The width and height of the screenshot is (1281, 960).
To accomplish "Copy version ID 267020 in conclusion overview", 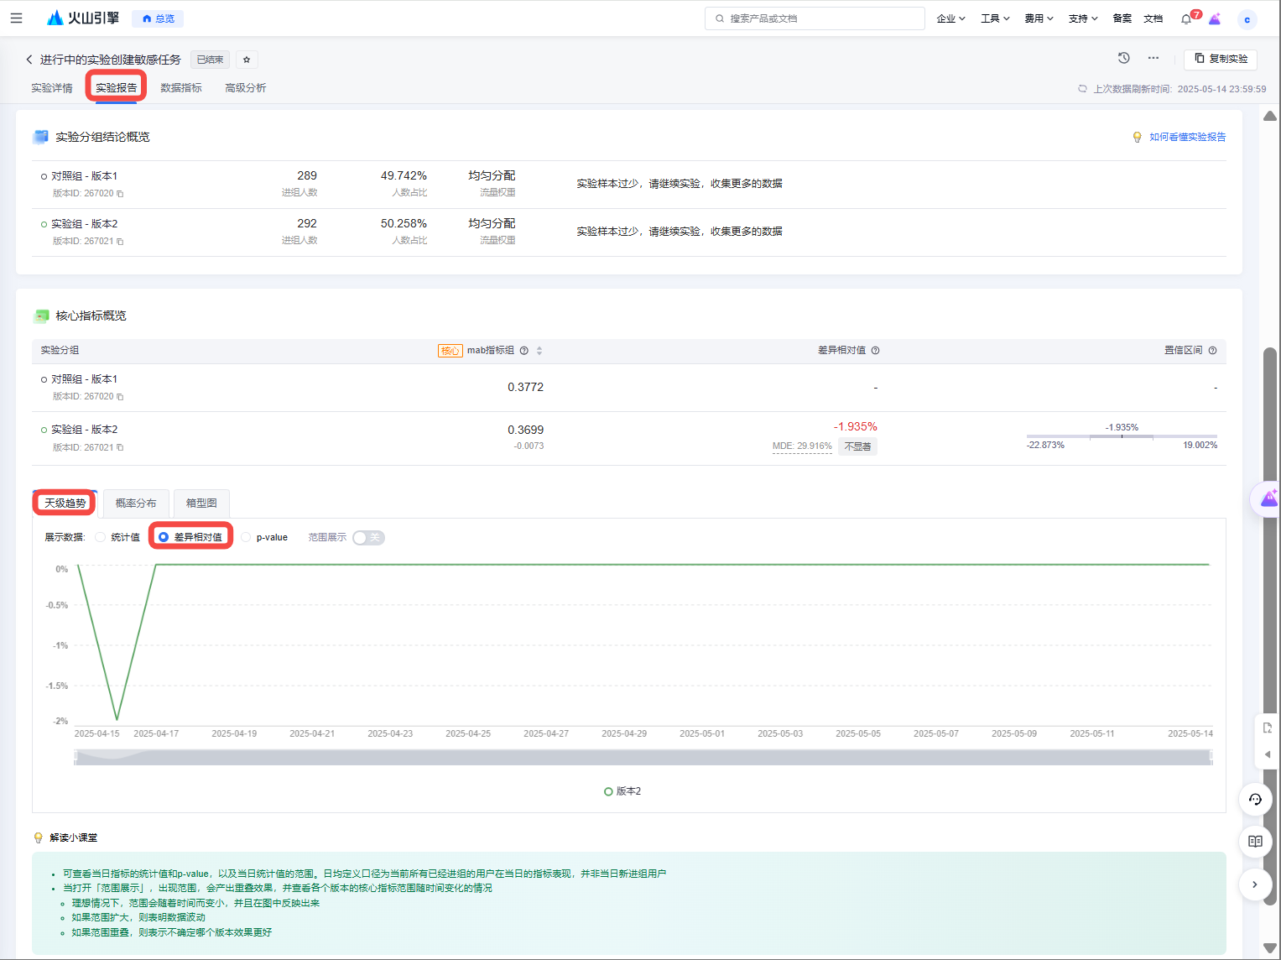I will point(120,194).
